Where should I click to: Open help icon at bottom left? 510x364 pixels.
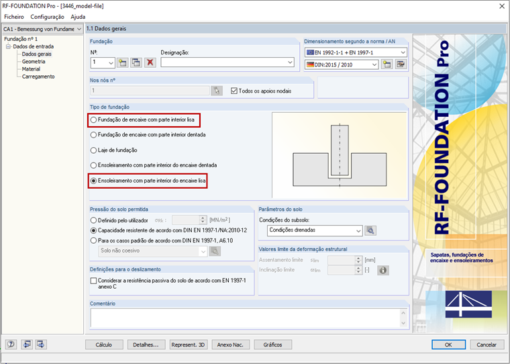(x=11, y=344)
